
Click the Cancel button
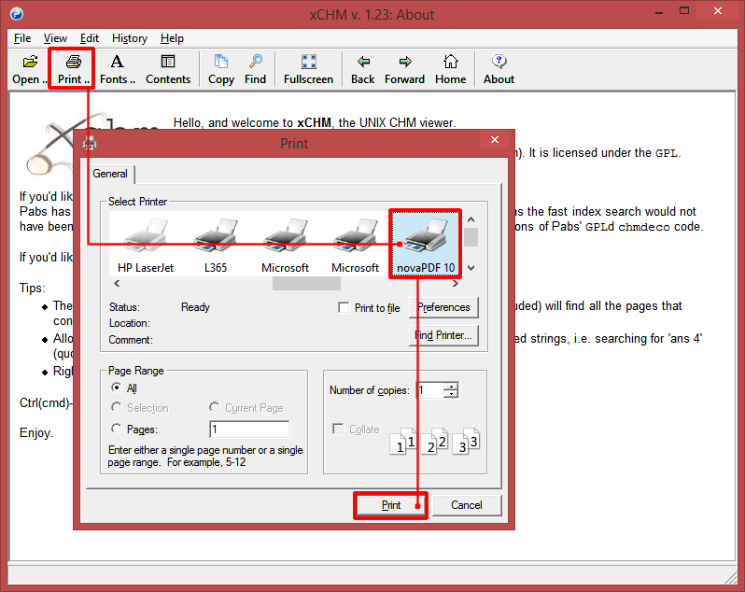[467, 505]
